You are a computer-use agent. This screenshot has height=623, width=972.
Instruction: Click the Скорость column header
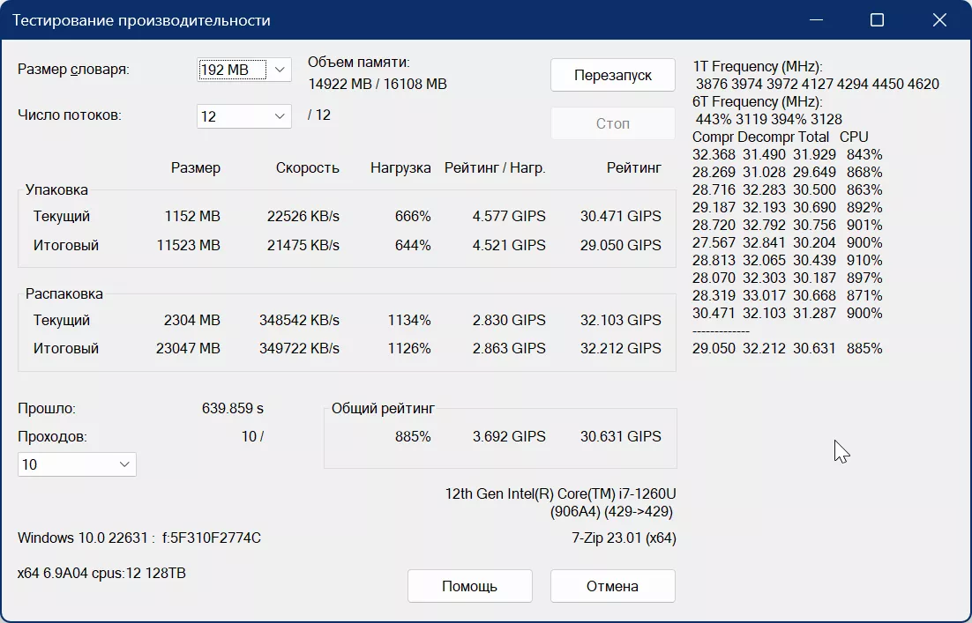[x=308, y=167]
